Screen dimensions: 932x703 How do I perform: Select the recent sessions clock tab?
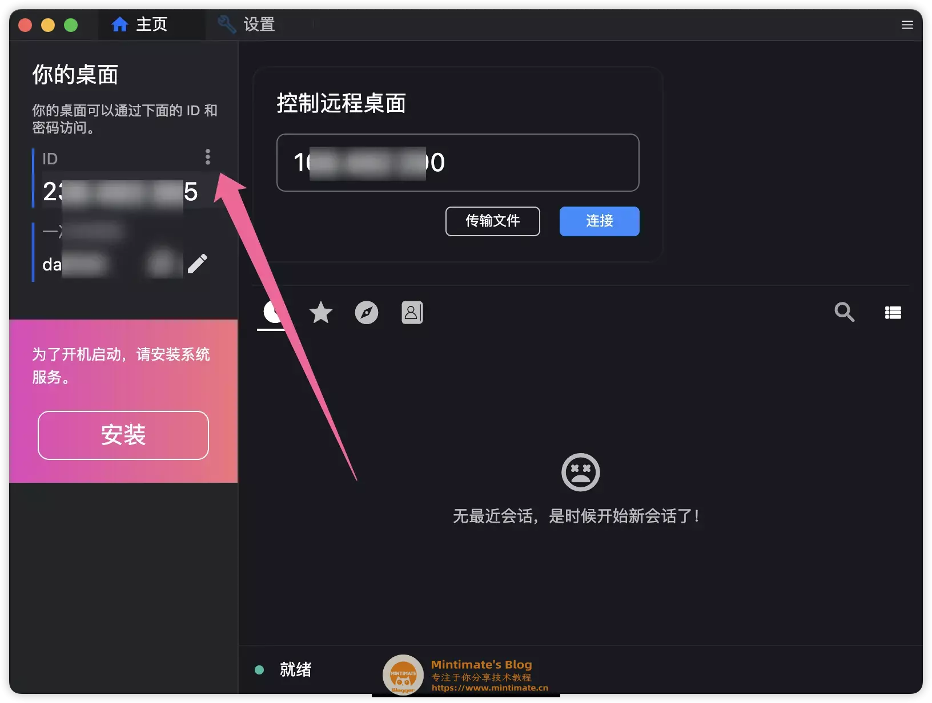pyautogui.click(x=274, y=313)
